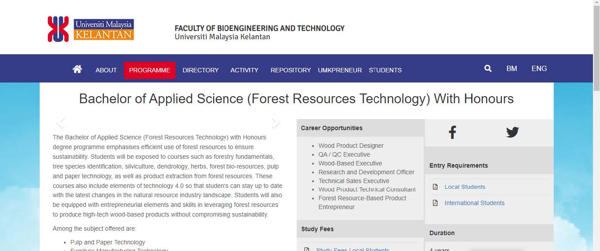
Task: Share page via Twitter bird icon
Action: pos(512,132)
